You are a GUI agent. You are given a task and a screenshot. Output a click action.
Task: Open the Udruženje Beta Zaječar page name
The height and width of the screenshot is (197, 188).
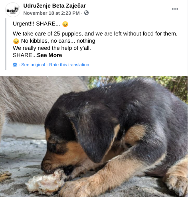(55, 6)
